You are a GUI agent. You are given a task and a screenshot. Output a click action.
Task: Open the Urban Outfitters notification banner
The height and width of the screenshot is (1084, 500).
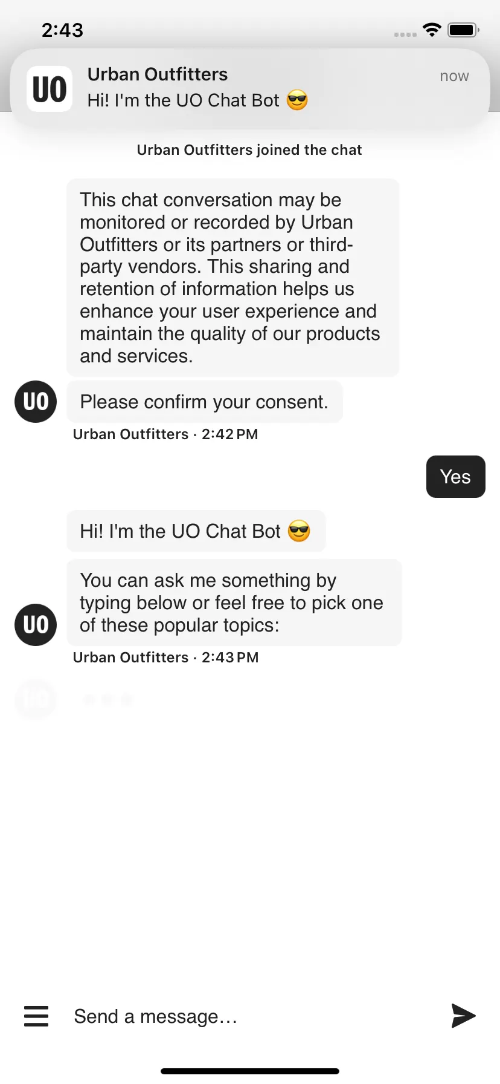coord(250,89)
